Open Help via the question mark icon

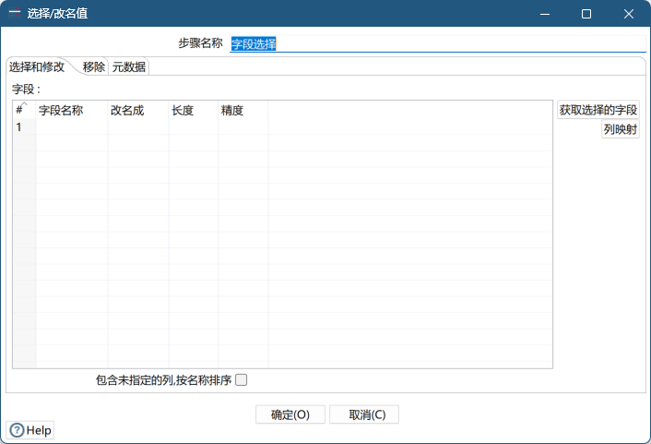pos(17,430)
